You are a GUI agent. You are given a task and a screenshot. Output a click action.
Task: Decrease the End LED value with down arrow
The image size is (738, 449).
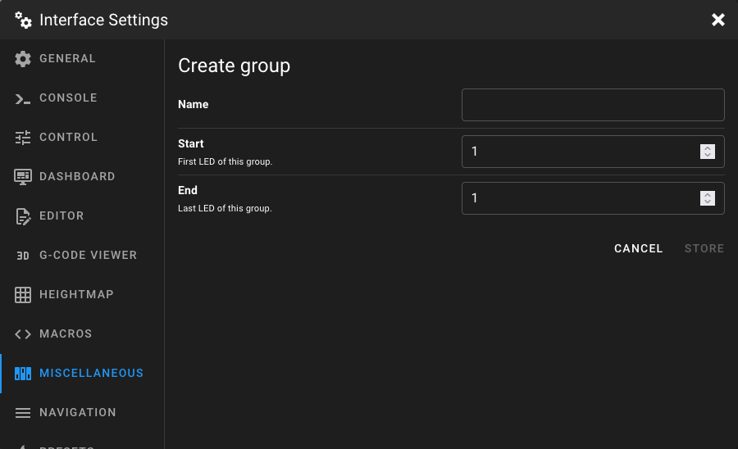708,202
